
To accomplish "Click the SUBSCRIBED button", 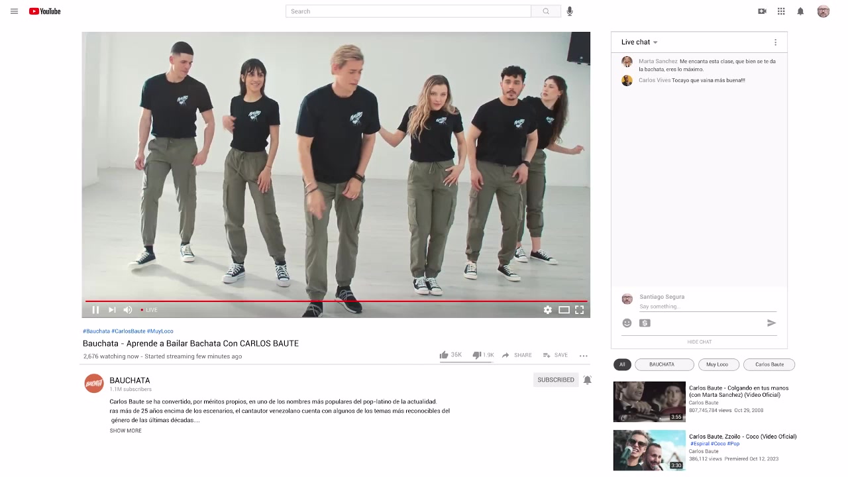I will coord(556,380).
